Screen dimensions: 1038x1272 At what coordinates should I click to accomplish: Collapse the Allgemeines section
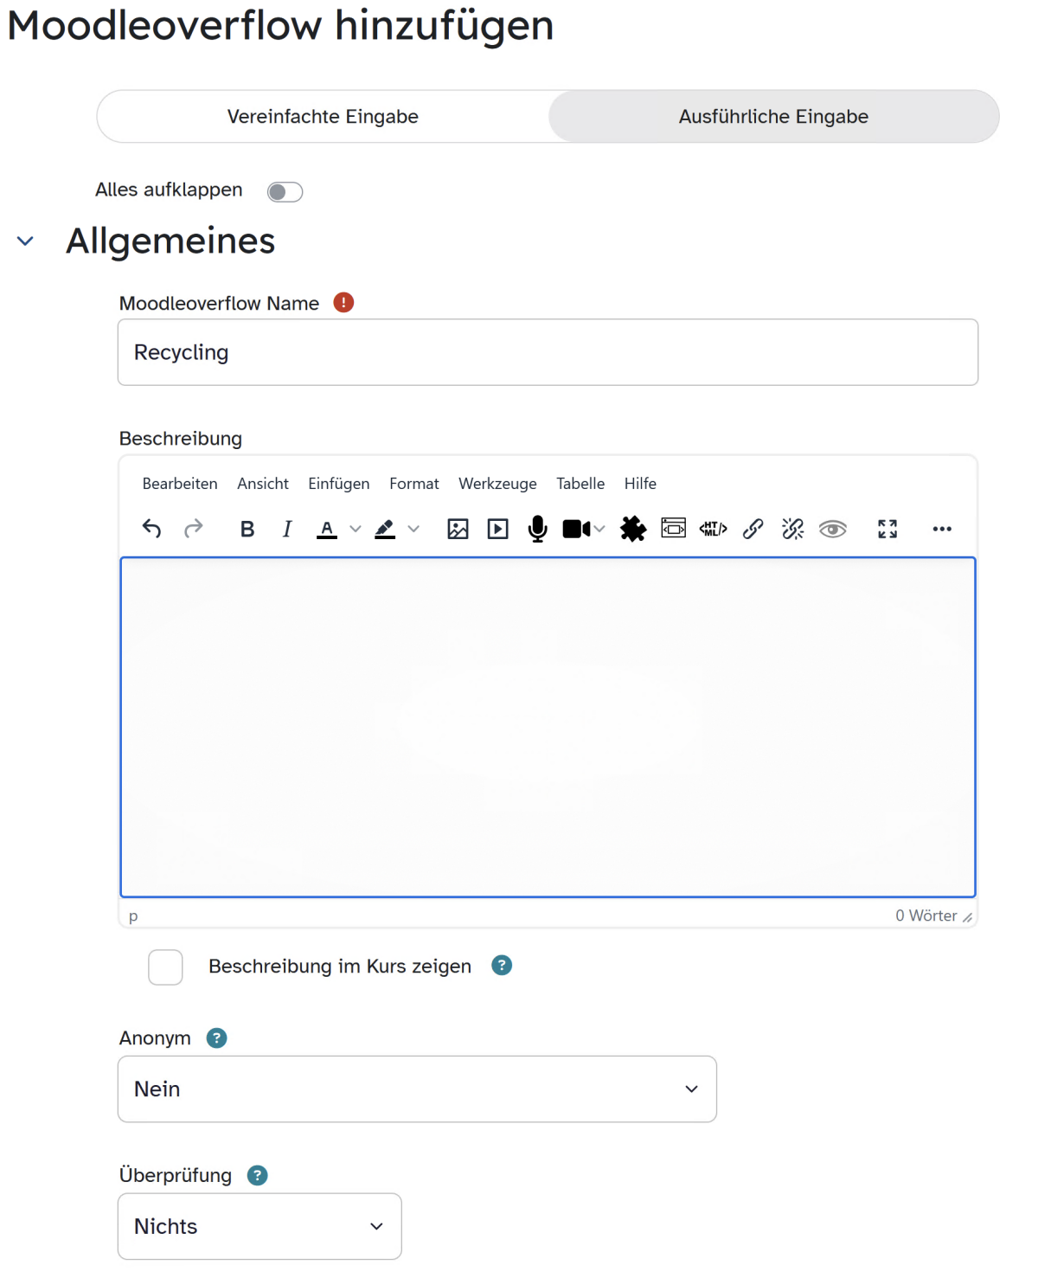pos(26,241)
